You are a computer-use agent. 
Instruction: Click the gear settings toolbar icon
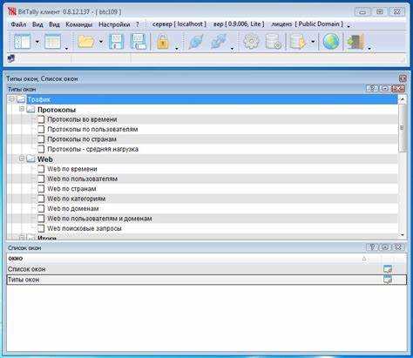pyautogui.click(x=251, y=42)
